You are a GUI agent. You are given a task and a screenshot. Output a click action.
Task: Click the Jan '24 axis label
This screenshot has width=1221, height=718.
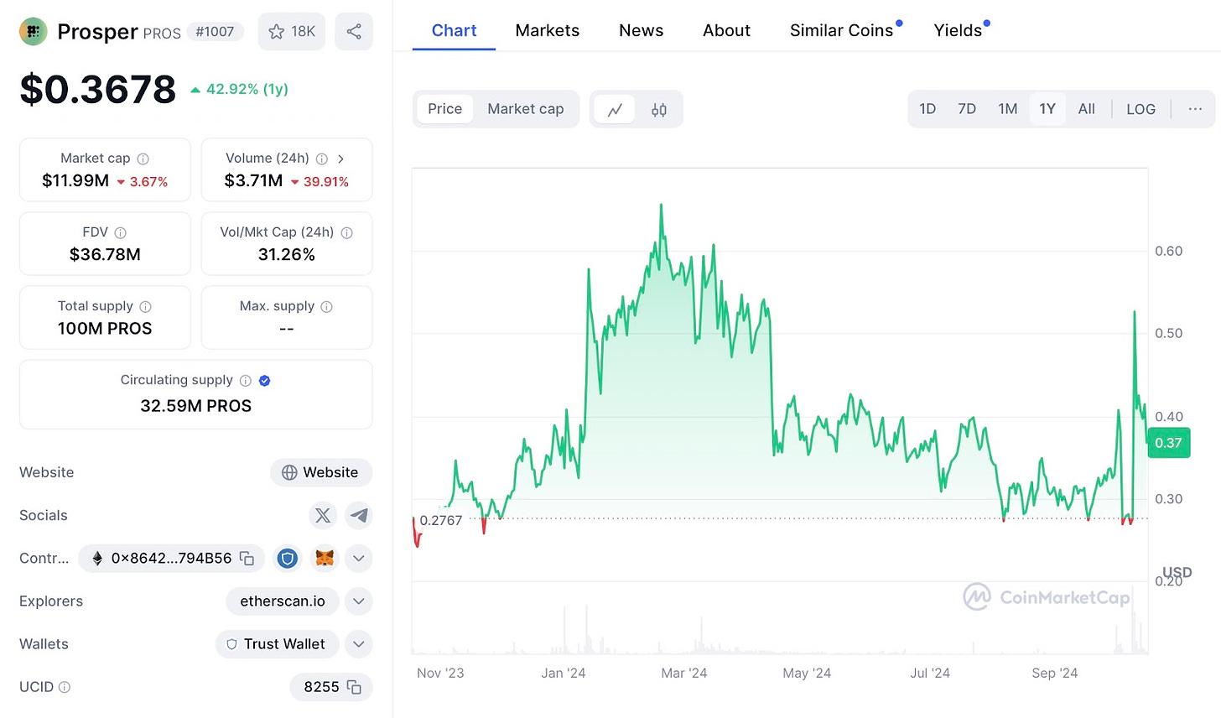tap(564, 673)
